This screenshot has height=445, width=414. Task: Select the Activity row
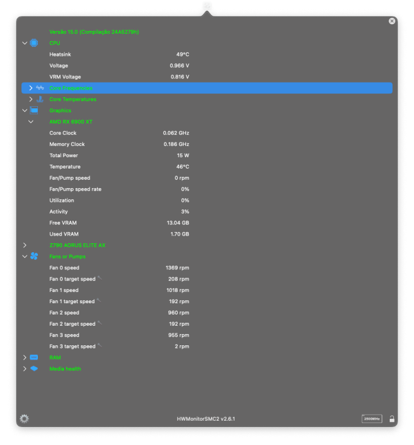pyautogui.click(x=207, y=211)
